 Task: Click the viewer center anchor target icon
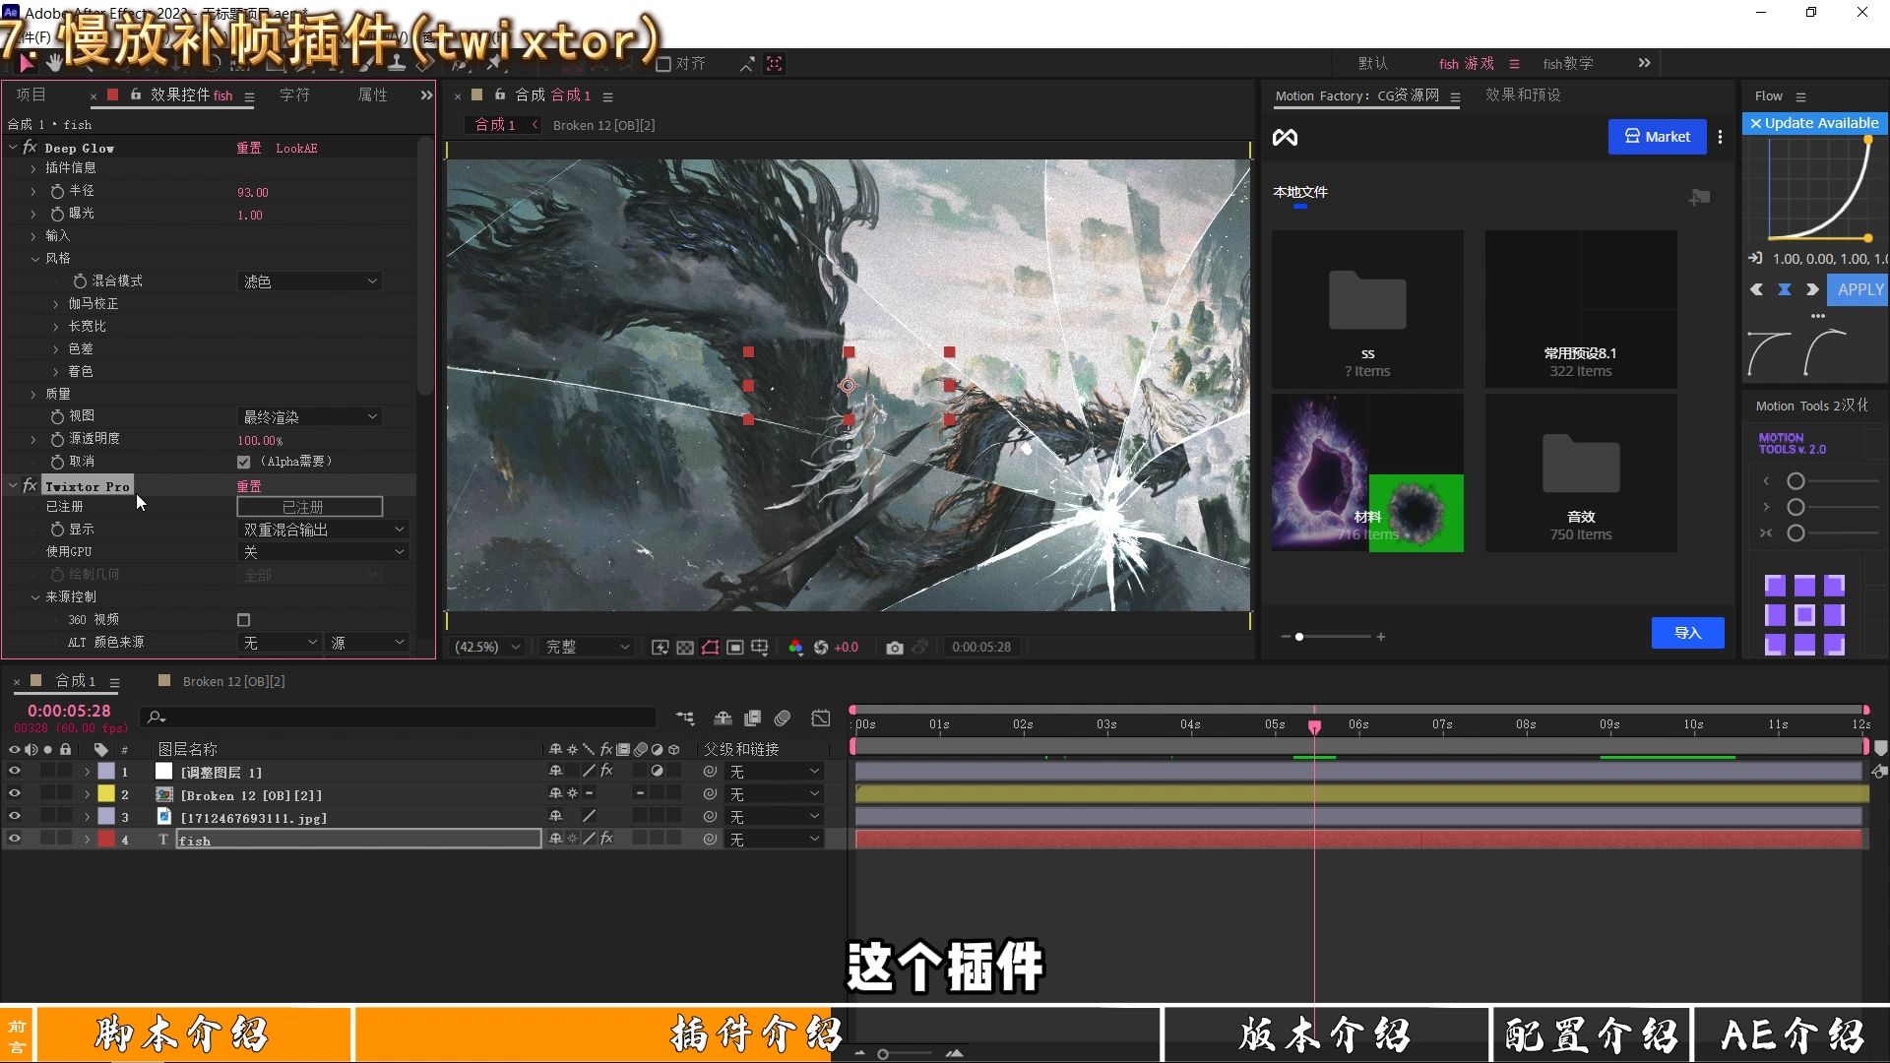coord(849,386)
